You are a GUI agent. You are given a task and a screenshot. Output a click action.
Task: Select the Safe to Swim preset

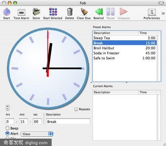coord(125,58)
